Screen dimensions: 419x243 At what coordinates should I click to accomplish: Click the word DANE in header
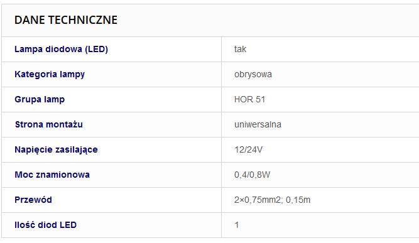30,20
